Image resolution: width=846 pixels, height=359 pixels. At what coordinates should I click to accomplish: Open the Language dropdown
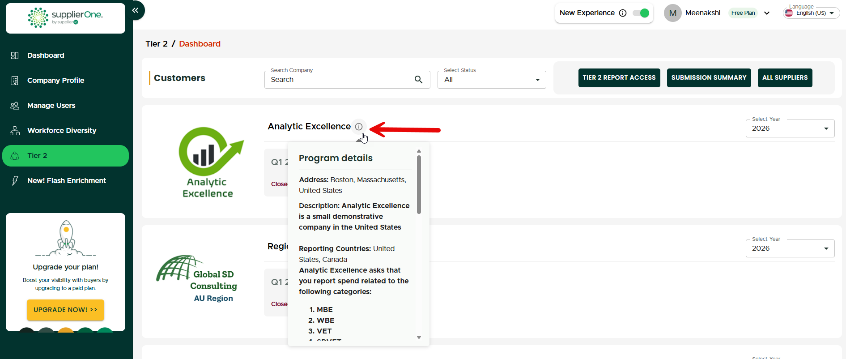point(811,13)
